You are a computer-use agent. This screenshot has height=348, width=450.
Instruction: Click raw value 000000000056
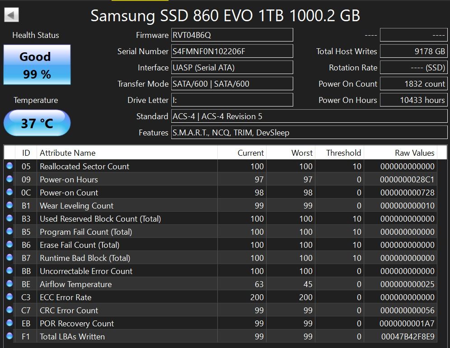[407, 311]
